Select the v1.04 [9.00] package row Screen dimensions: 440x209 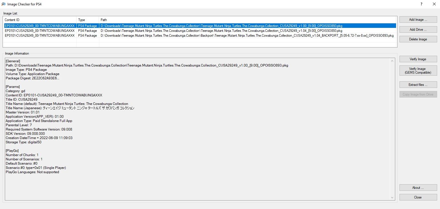point(200,31)
